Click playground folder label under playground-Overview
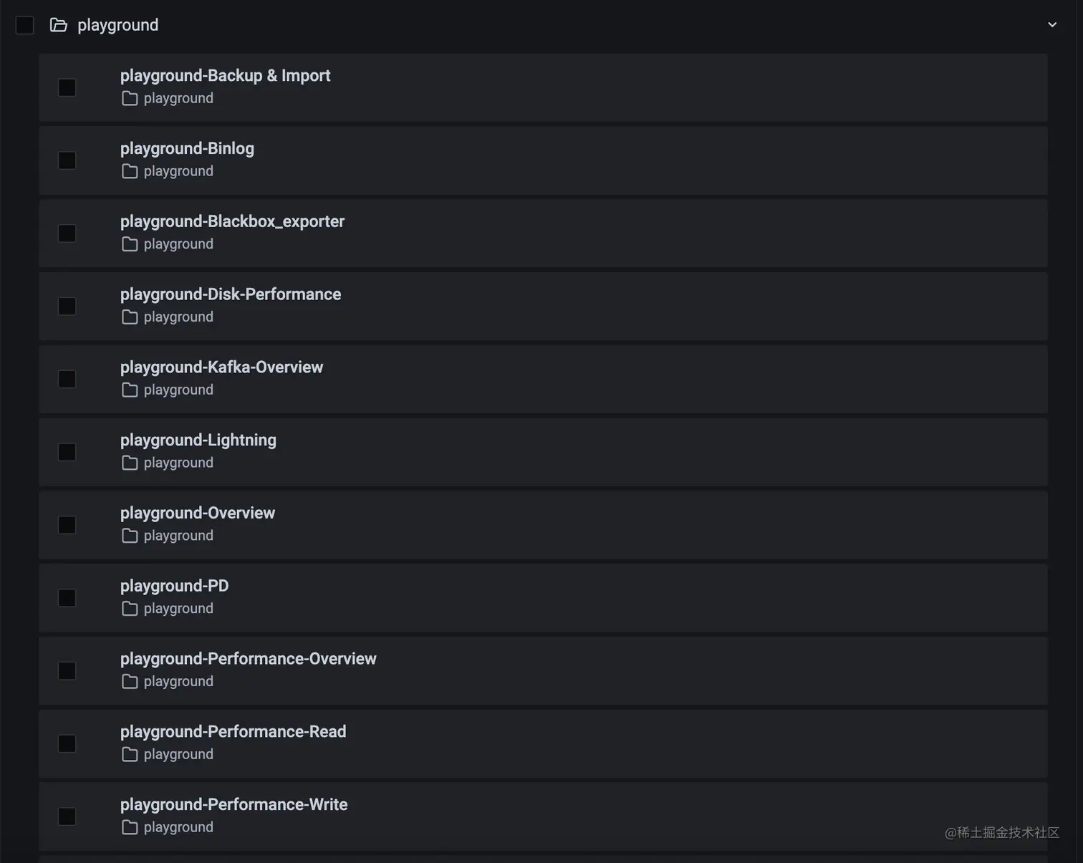 (178, 536)
